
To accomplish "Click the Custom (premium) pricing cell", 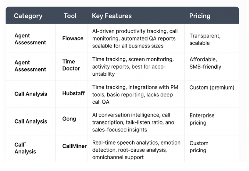I will [212, 87].
